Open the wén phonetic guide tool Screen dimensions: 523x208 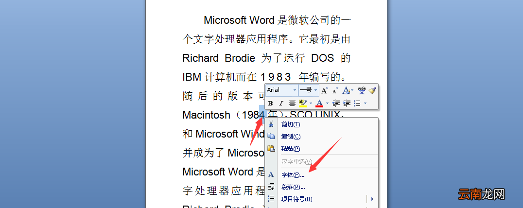(362, 90)
